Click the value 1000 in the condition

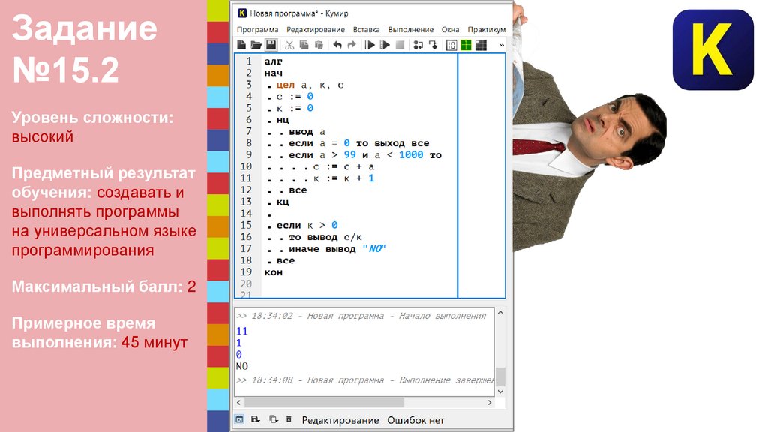click(x=411, y=155)
